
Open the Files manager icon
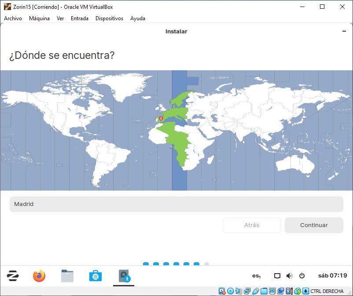click(67, 276)
